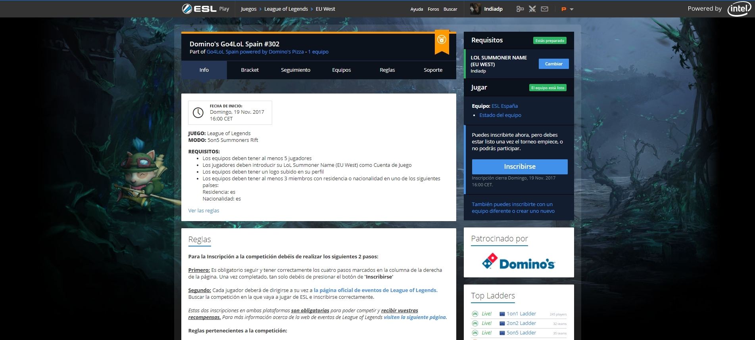Click the 'Domingo, 19 Nov. 2017' start date
This screenshot has width=755, height=340.
(237, 112)
